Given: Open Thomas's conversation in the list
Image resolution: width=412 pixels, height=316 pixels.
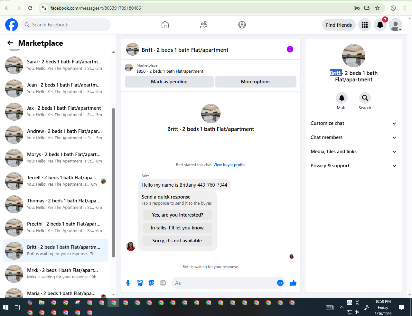Looking at the screenshot, I should [55, 204].
